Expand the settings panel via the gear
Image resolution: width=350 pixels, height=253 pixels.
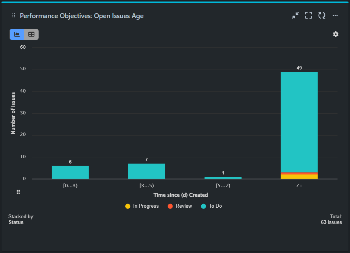click(x=336, y=34)
